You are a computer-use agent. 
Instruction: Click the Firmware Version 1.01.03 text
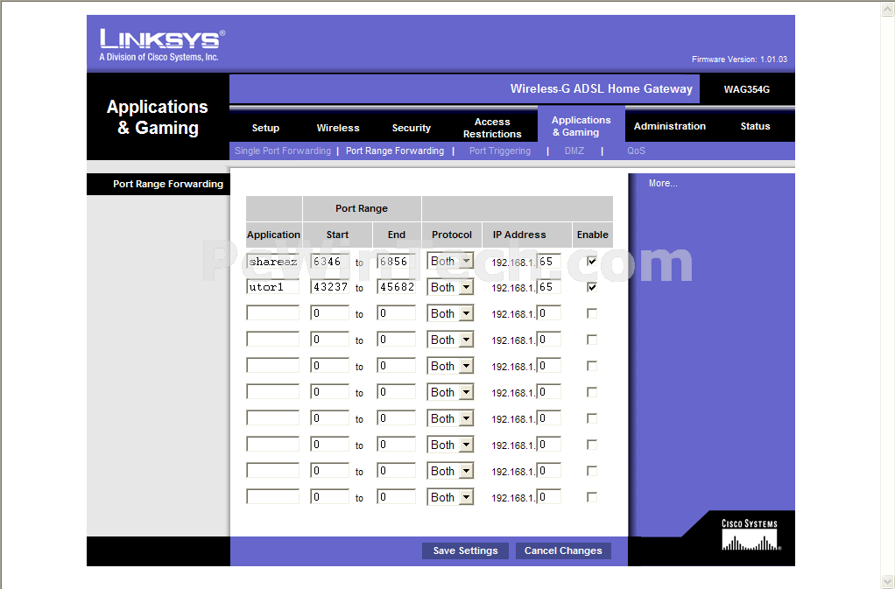coord(739,60)
